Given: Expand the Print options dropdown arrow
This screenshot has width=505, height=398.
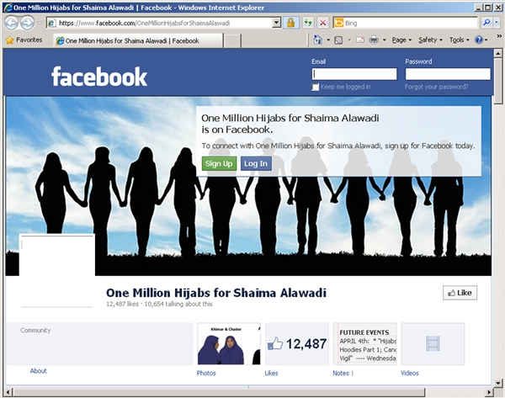Looking at the screenshot, I should tap(385, 40).
